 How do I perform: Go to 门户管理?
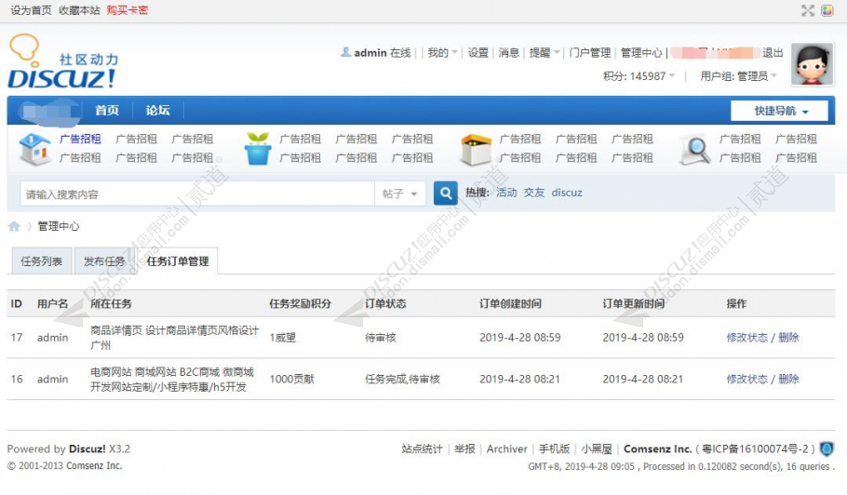590,52
